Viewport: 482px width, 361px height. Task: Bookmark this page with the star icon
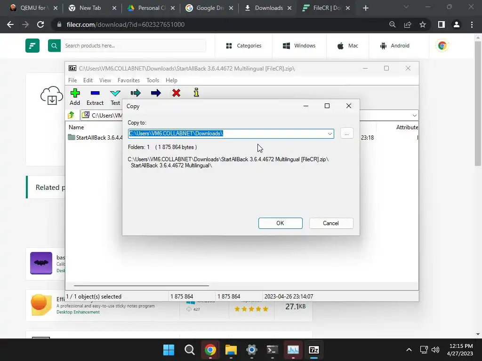click(x=423, y=24)
